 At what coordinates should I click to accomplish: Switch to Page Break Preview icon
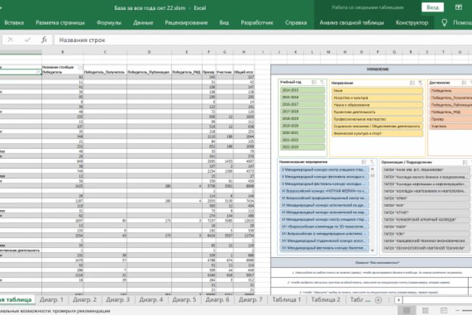pos(444,310)
